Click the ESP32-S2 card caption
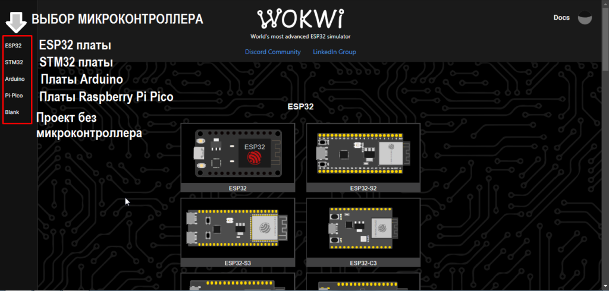Screen dimensions: 609x291 (x=363, y=188)
